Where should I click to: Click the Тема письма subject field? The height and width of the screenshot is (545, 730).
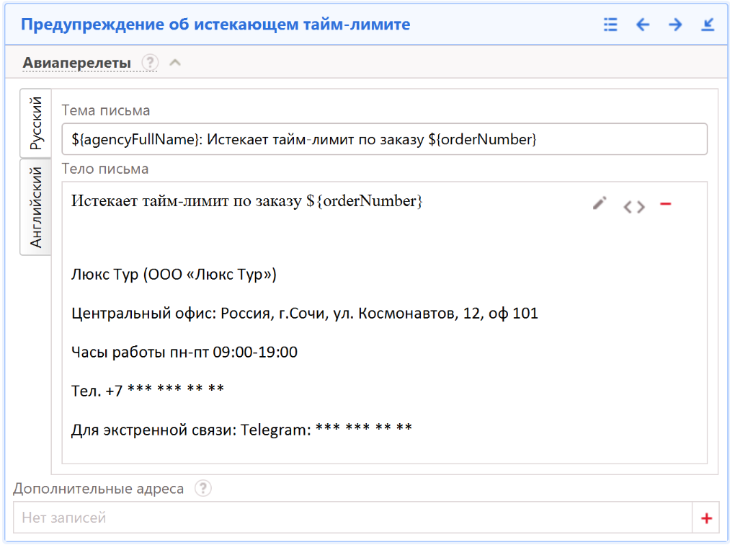click(384, 139)
